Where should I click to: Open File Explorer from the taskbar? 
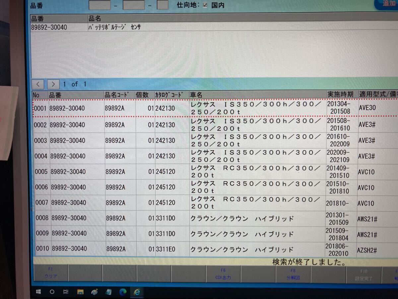[x=80, y=292]
